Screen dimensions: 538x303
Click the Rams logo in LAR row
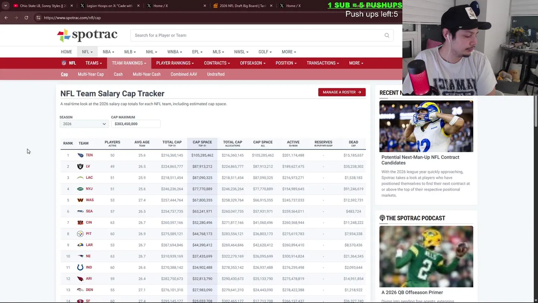tap(80, 245)
